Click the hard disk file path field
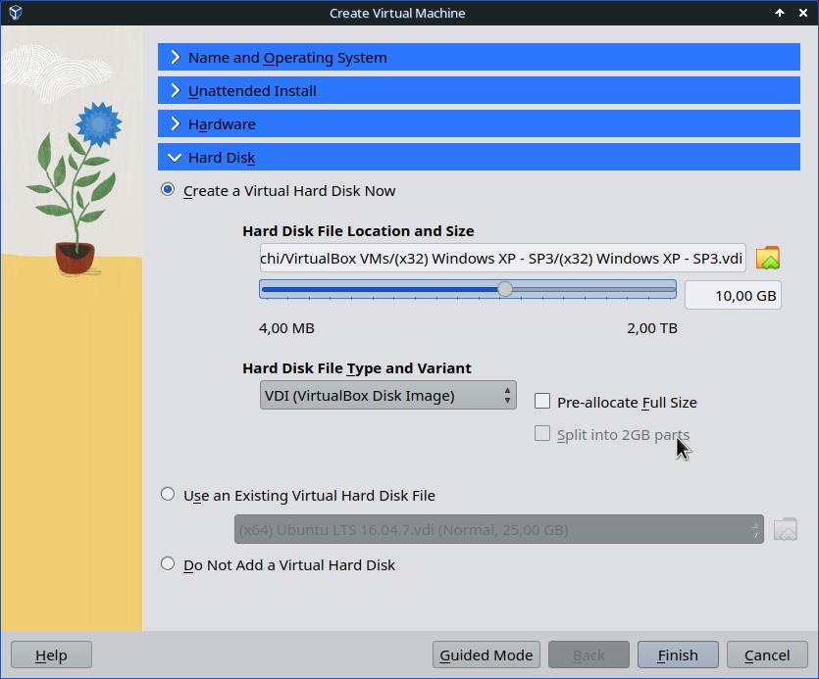Image resolution: width=819 pixels, height=679 pixels. tap(502, 258)
